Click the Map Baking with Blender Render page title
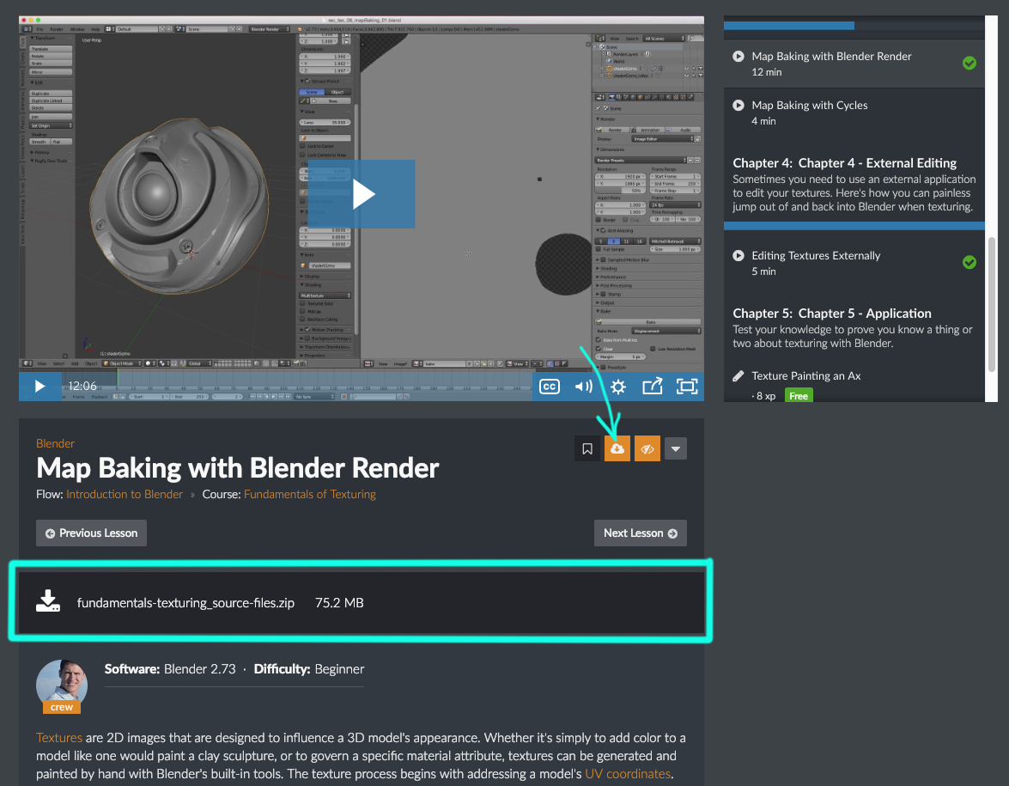This screenshot has width=1009, height=786. [x=238, y=468]
